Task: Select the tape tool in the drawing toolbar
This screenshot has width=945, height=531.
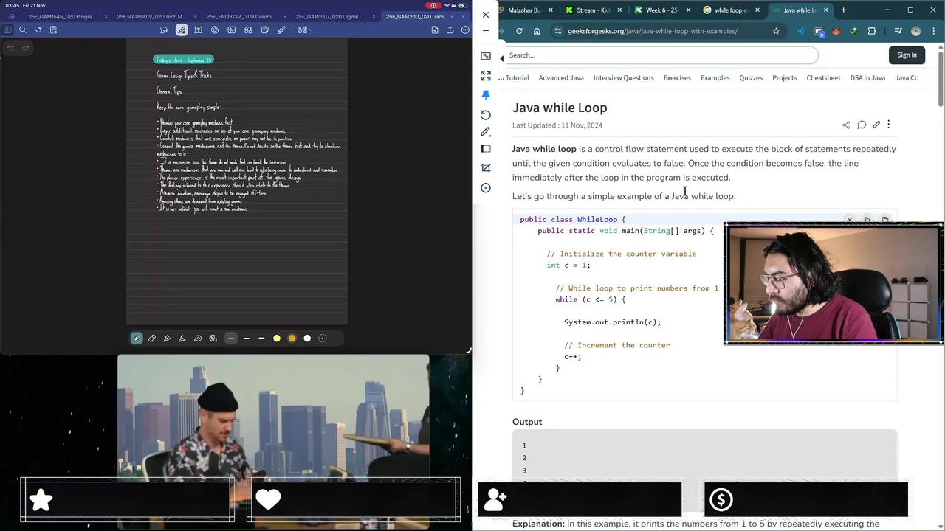Action: click(x=198, y=339)
